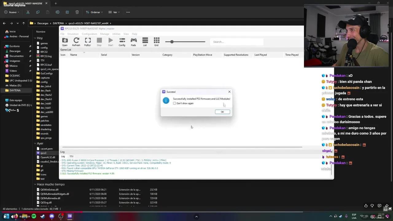Select the RPCS3.log file
The width and height of the screenshot is (393, 221).
click(46, 56)
